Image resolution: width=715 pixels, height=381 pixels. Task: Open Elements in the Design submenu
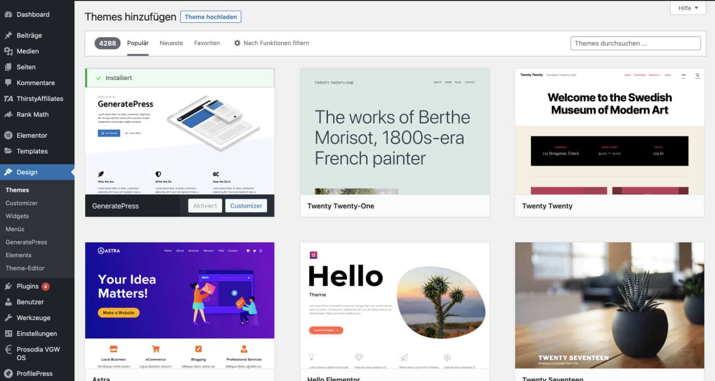tap(19, 255)
